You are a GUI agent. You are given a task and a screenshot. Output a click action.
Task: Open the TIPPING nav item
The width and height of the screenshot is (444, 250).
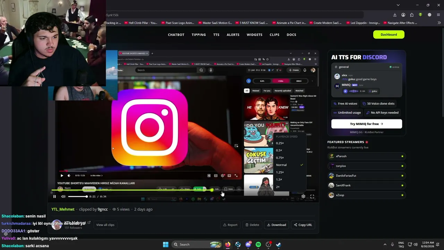point(199,35)
